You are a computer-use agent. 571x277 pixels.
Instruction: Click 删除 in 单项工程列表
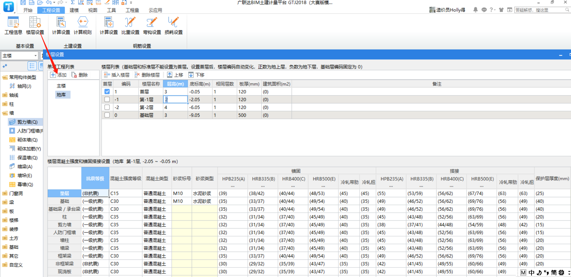[x=80, y=75]
